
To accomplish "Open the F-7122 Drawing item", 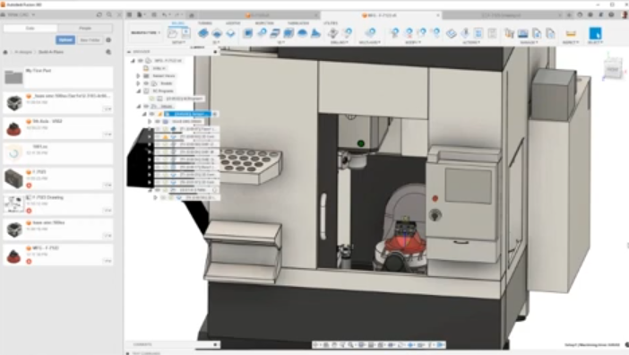I will click(58, 203).
